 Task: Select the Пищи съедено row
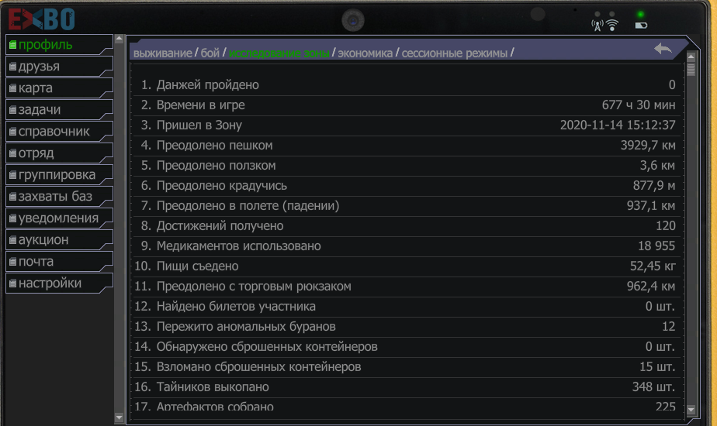407,266
